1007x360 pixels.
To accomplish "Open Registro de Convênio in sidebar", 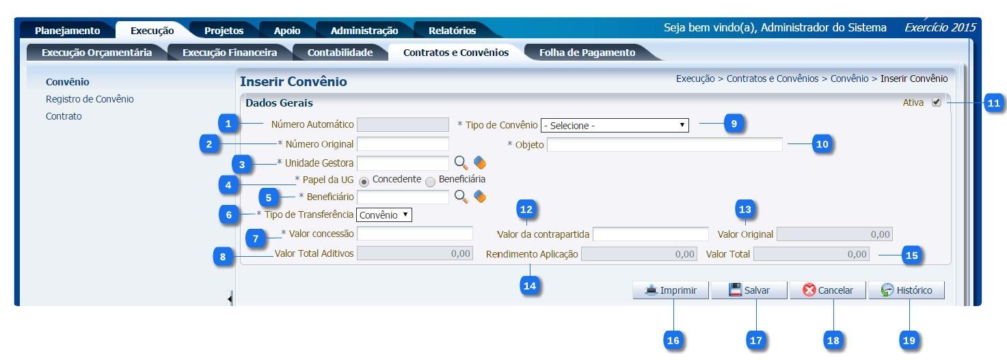I will pyautogui.click(x=90, y=99).
